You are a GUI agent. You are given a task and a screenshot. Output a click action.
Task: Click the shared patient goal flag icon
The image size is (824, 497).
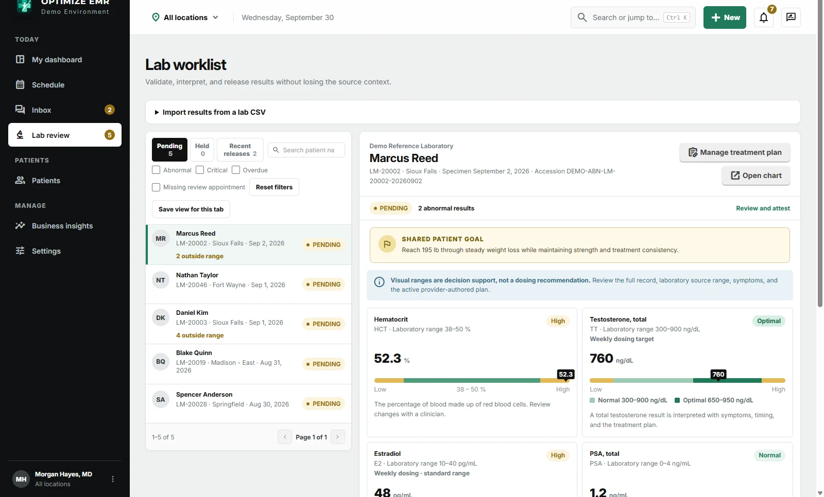coord(387,244)
